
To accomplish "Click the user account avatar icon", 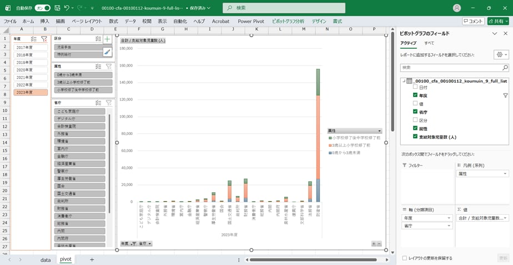I will (x=457, y=8).
